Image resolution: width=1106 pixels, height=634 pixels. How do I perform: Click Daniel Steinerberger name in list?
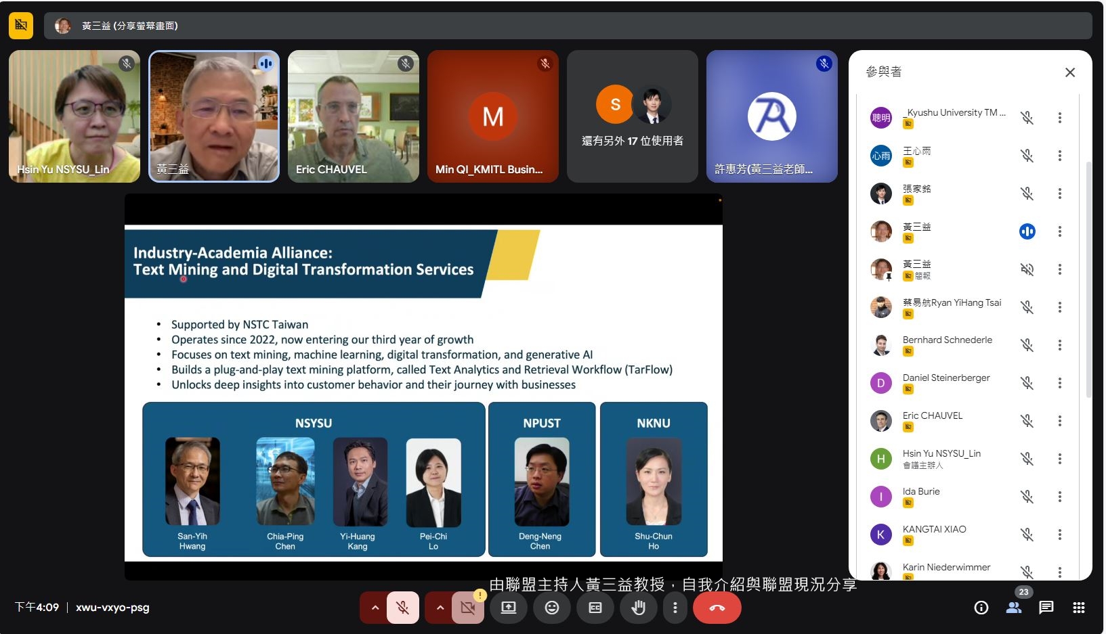(x=946, y=378)
